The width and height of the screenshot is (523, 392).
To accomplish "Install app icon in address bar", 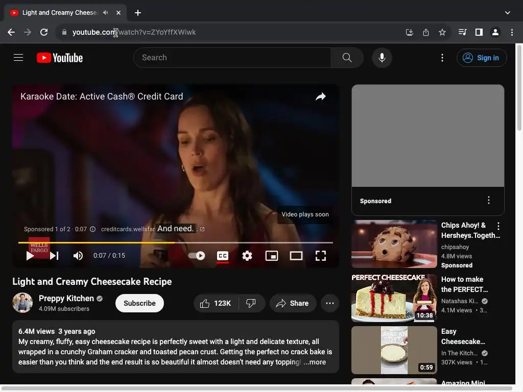I will [409, 32].
